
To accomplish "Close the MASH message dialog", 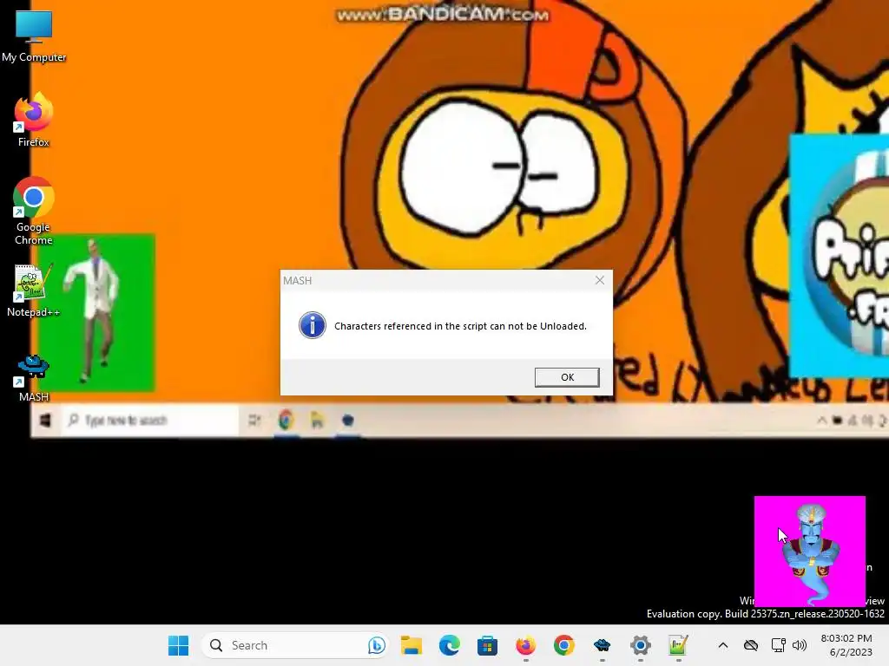I will [599, 280].
